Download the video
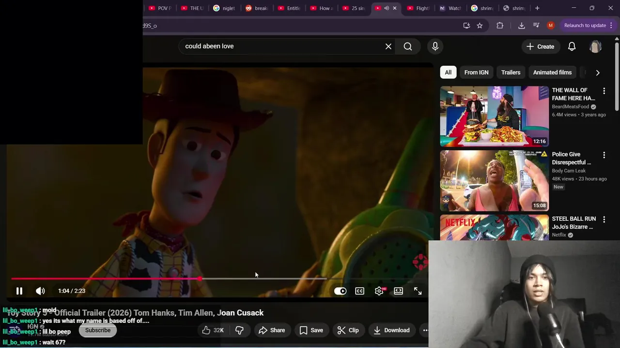620x348 pixels. [391, 330]
